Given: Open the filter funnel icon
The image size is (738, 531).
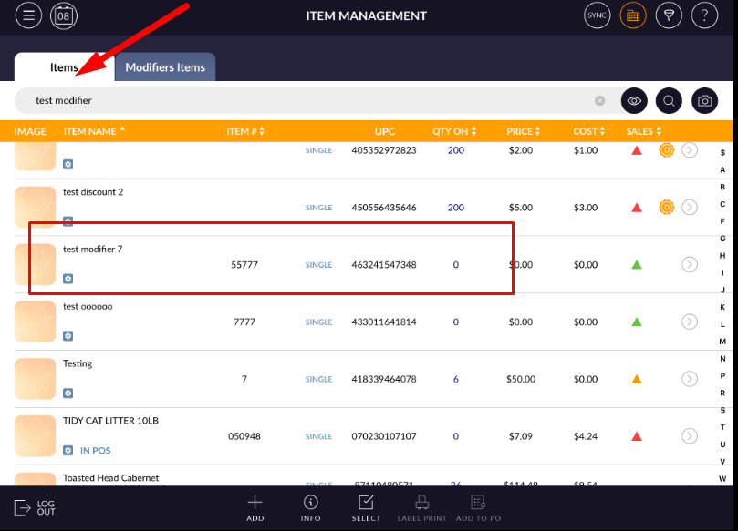Looking at the screenshot, I should 669,15.
